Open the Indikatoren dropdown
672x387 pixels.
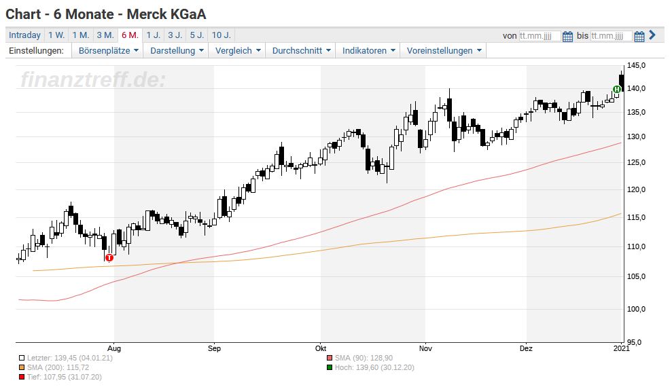[368, 50]
